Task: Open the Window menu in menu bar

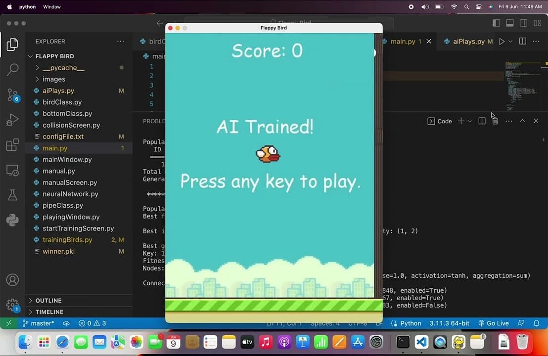Action: click(52, 6)
